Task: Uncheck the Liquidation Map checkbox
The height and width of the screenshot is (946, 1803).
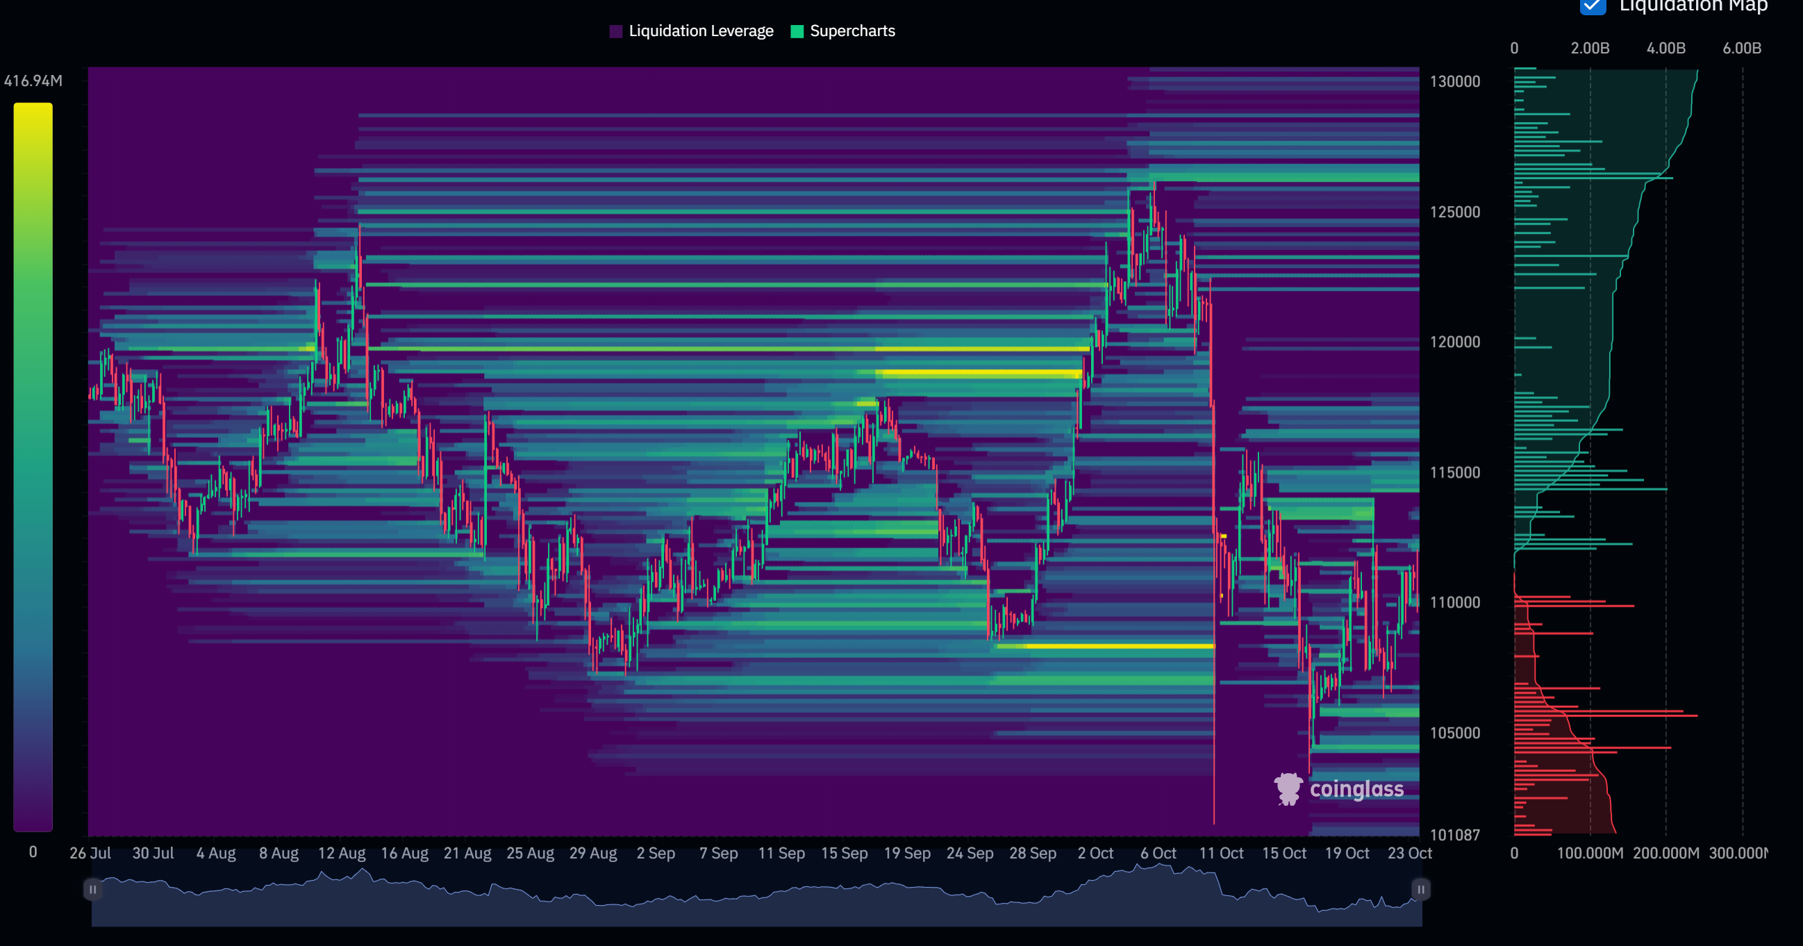Action: [1593, 6]
